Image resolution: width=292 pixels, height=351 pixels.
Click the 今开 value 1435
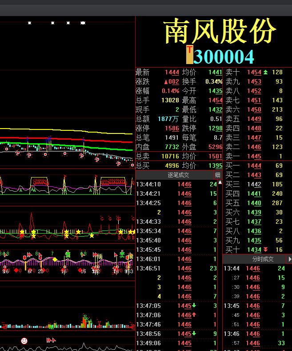click(x=215, y=91)
